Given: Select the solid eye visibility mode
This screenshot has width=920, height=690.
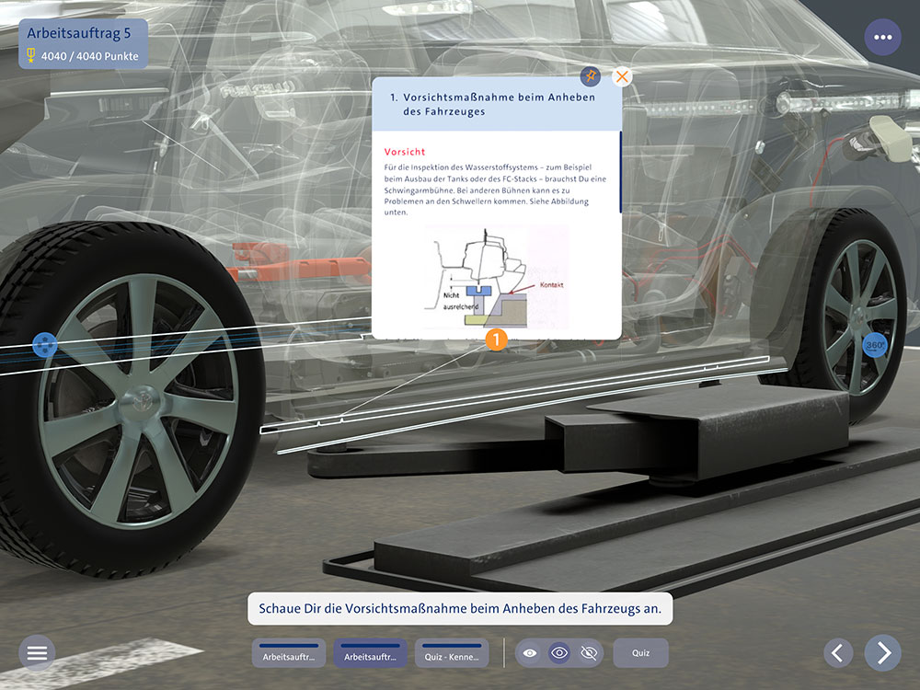Looking at the screenshot, I should 530,653.
